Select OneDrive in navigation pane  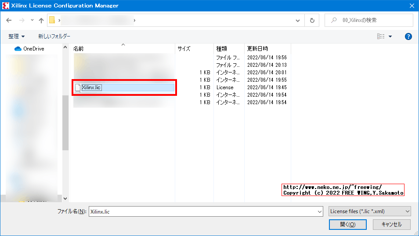29,49
